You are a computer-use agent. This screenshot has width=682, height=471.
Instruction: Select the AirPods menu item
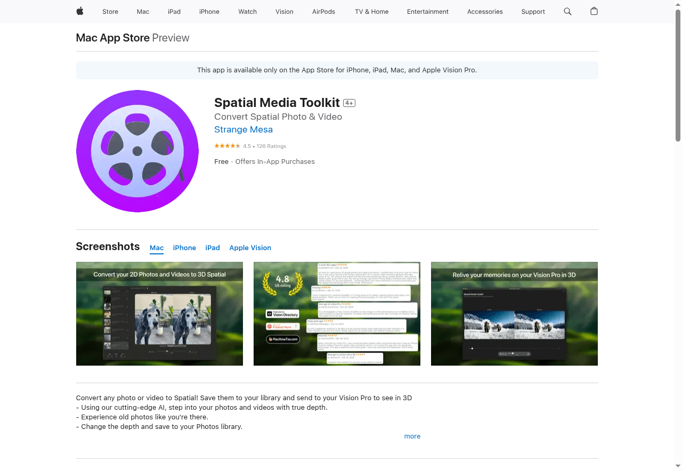click(x=323, y=11)
